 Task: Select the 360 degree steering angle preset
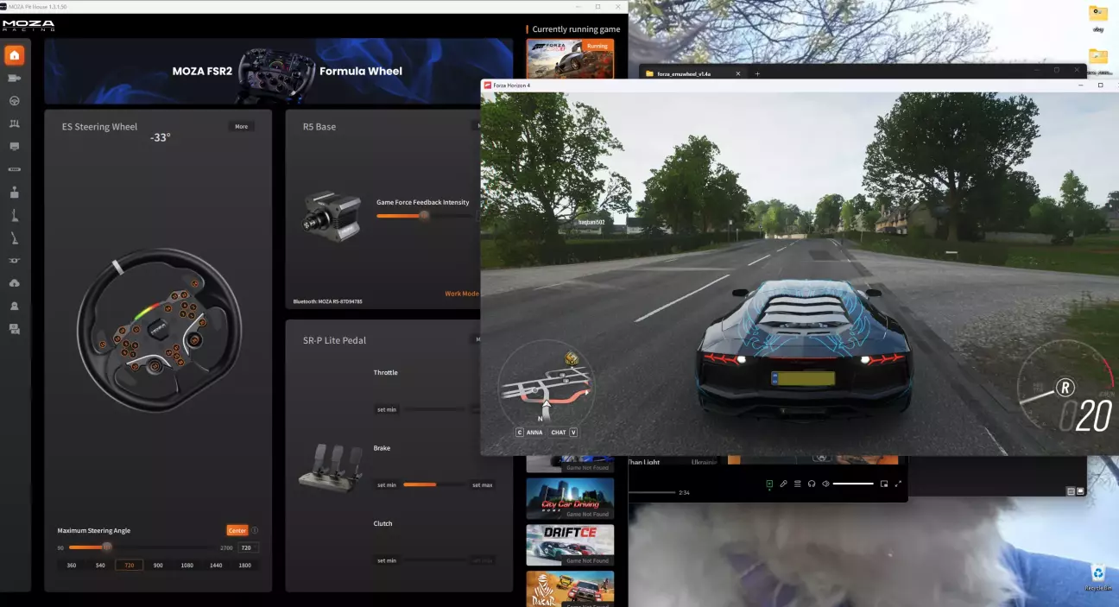72,565
